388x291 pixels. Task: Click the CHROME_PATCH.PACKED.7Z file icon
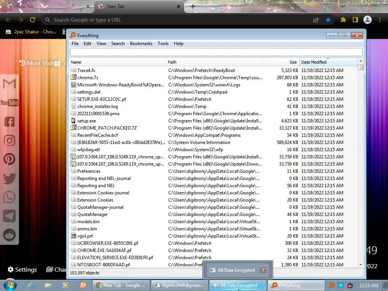point(74,128)
